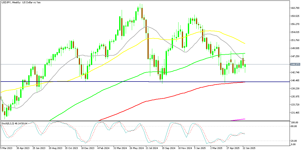
Task: Click the '2 Mar 2025' date label
Action: pos(217,148)
